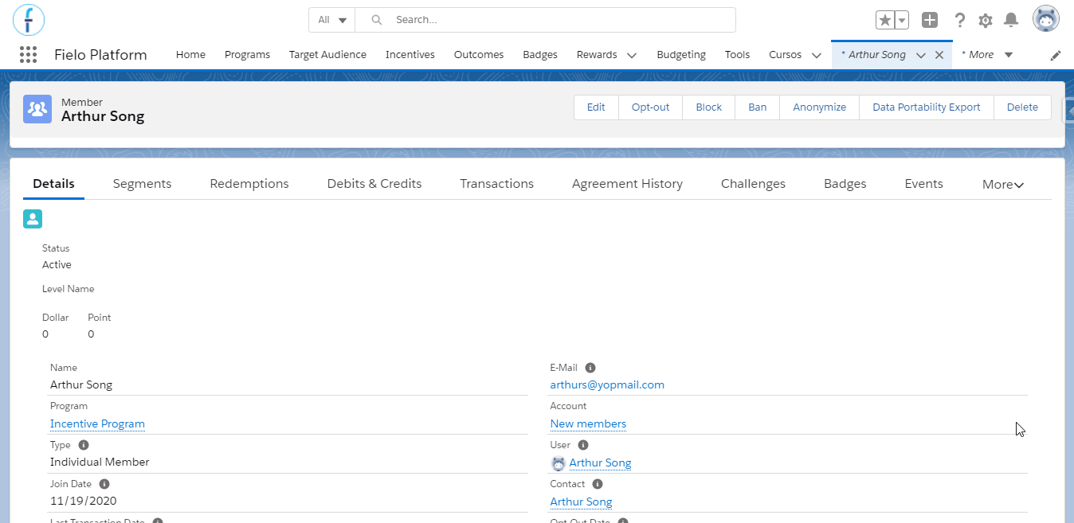Viewport: 1074px width, 523px height.
Task: Switch to the Debits & Credits tab
Action: 374,184
